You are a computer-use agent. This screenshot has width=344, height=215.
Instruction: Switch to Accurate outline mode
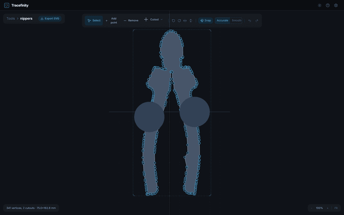222,21
